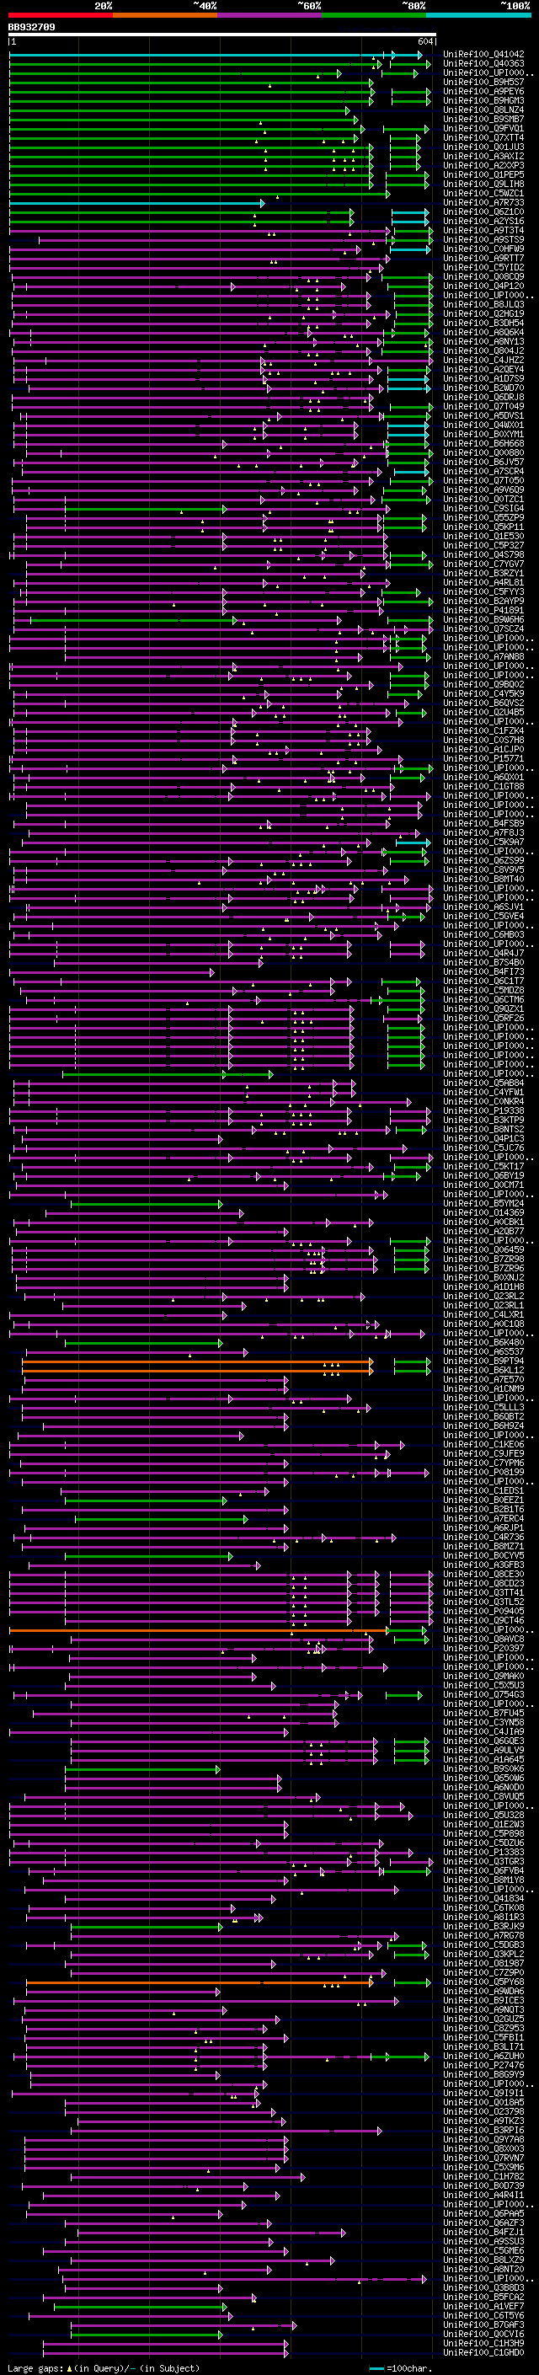This screenshot has width=539, height=2375.
Task: Click hit label UniRef100_C0HFW9
Action: point(483,249)
